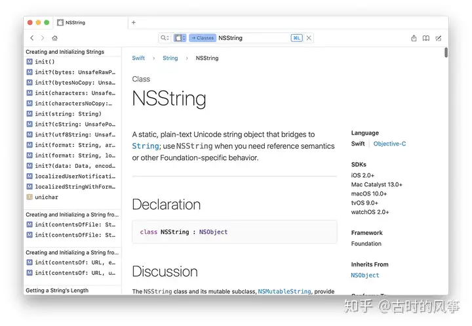Click the type icon beside unichar
Viewport: 472px width, 326px height.
[29, 197]
